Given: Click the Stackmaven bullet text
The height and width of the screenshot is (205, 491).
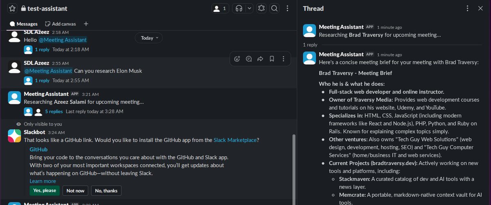Looking at the screenshot, I should coord(407,182).
